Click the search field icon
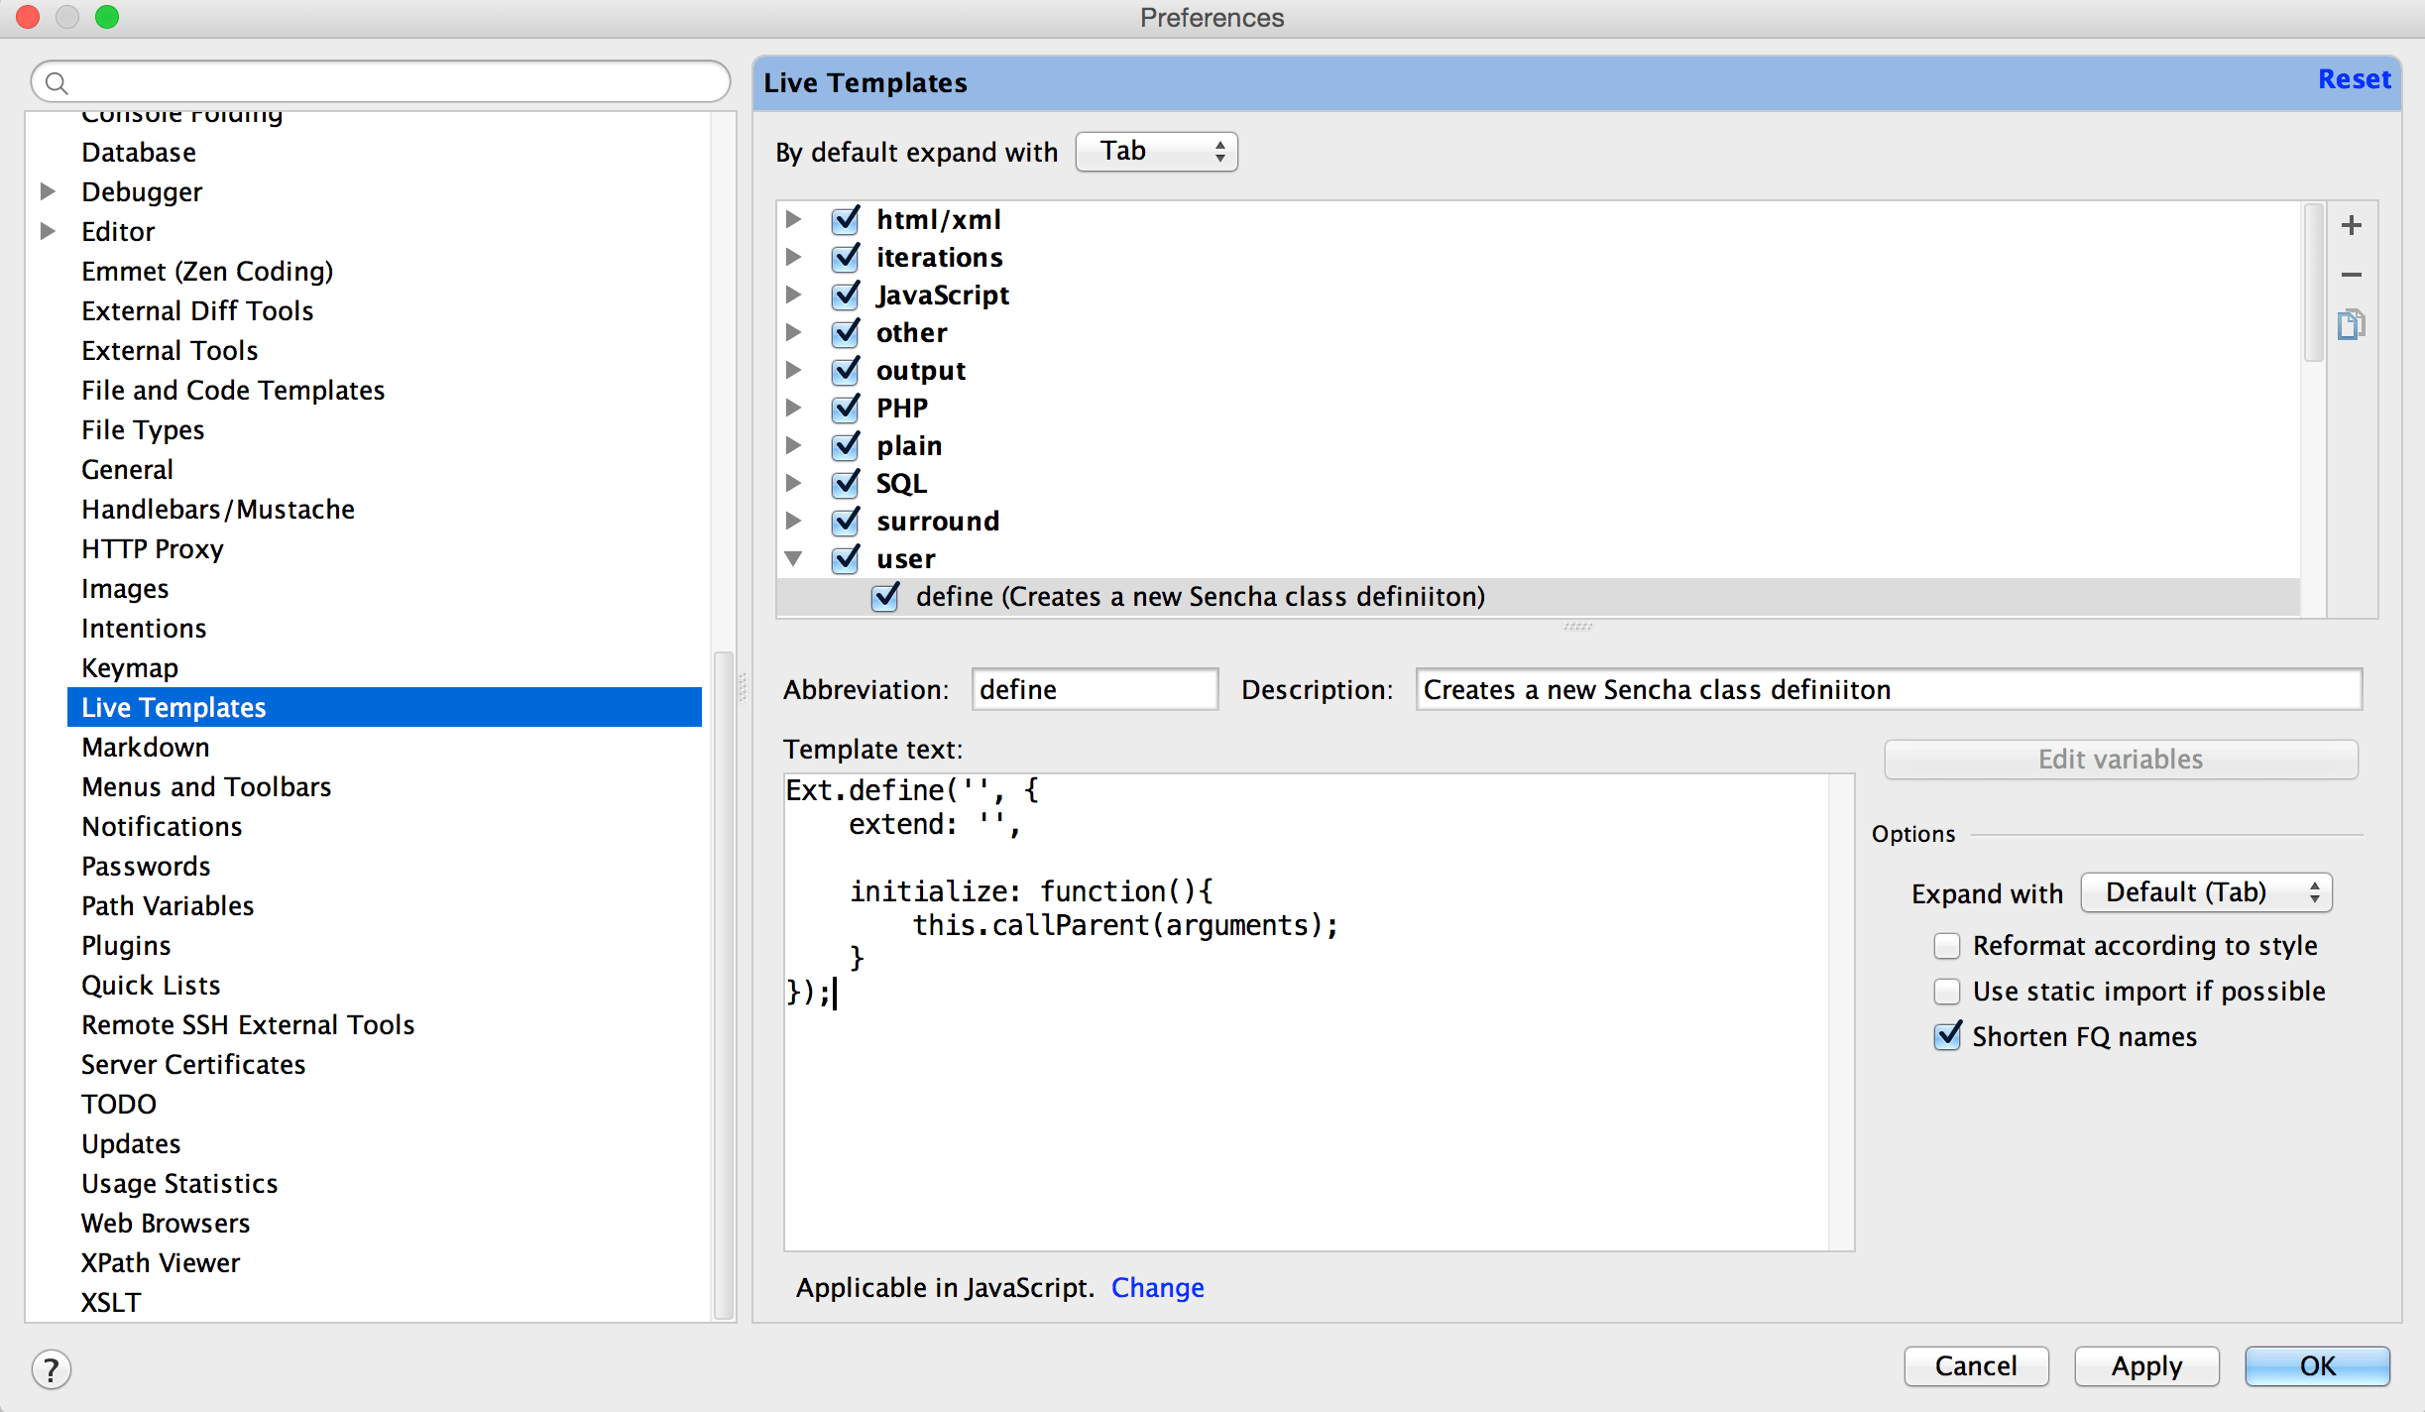 [x=56, y=80]
